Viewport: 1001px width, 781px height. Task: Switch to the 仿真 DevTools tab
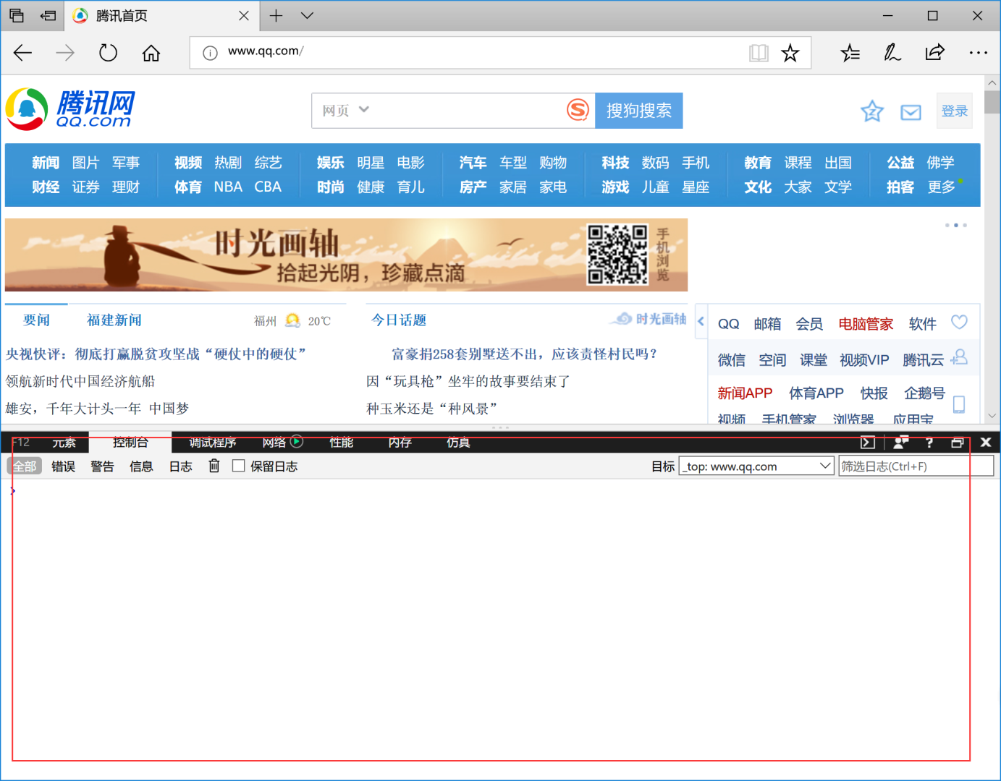(x=459, y=443)
